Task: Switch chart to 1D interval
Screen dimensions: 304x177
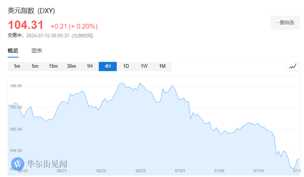Action: 126,66
